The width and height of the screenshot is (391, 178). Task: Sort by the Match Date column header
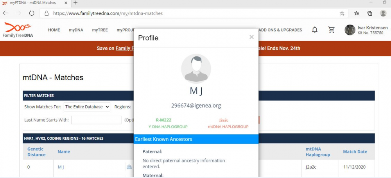[x=355, y=152]
